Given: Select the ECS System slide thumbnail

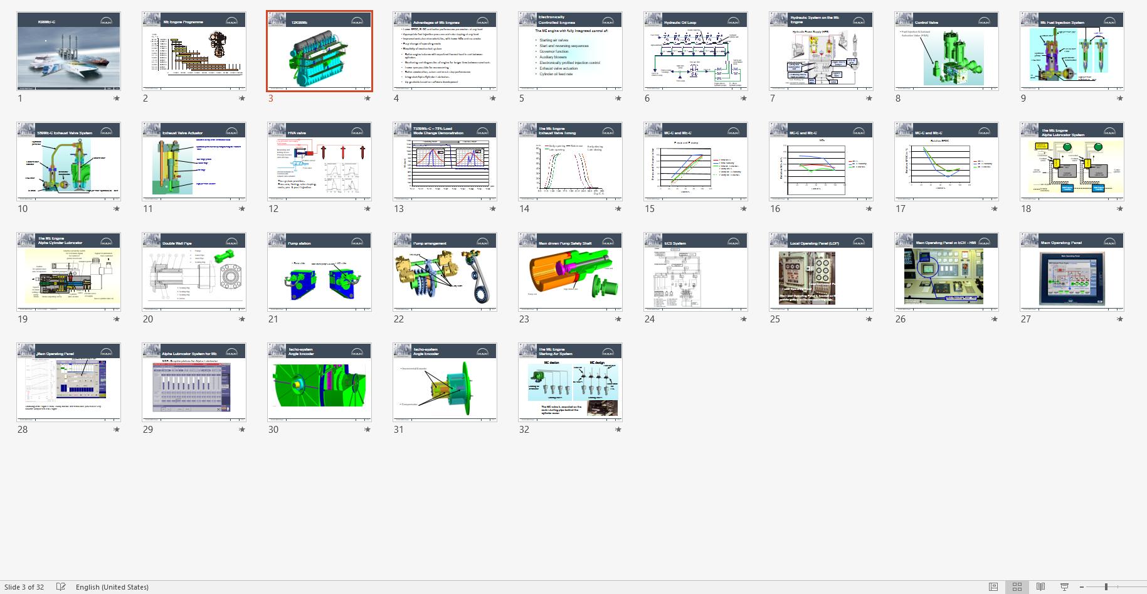Looking at the screenshot, I should point(696,272).
